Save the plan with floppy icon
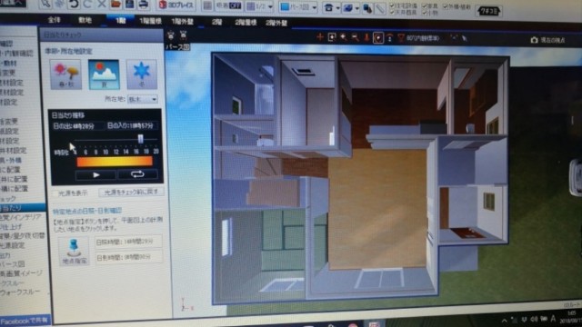582x327 pixels. pos(129,5)
